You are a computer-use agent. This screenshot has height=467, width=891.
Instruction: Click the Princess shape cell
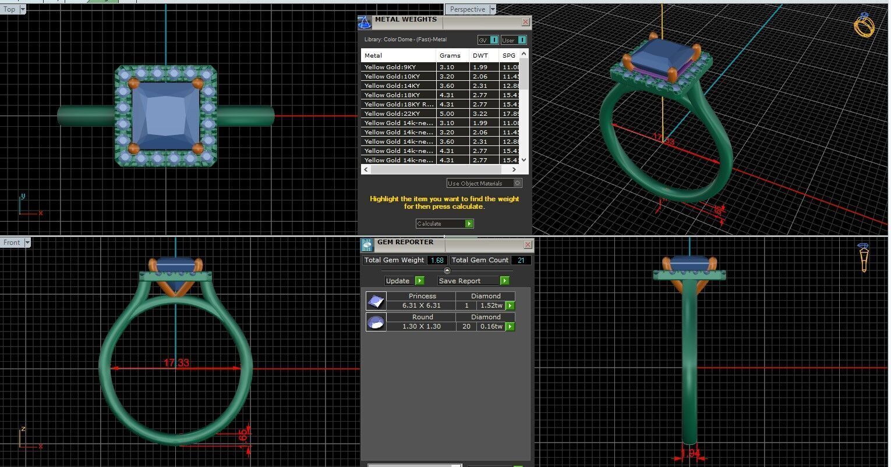click(422, 296)
